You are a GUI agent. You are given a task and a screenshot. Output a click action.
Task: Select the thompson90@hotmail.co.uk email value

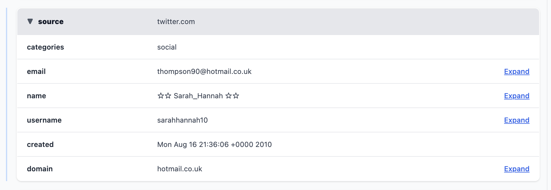[204, 72]
